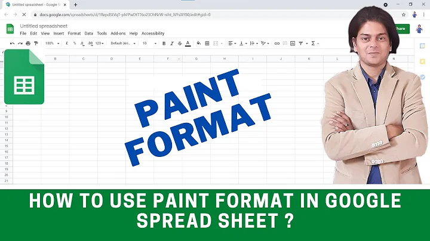Click the Google Sheets home icon
Image resolution: width=430 pixels, height=241 pixels.
(x=10, y=29)
